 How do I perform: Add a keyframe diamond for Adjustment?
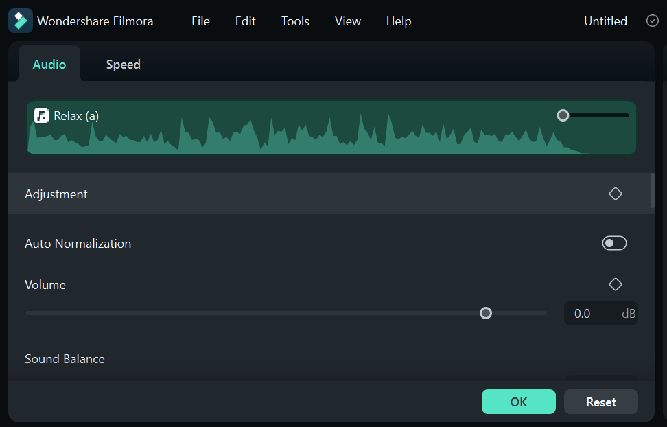click(615, 194)
